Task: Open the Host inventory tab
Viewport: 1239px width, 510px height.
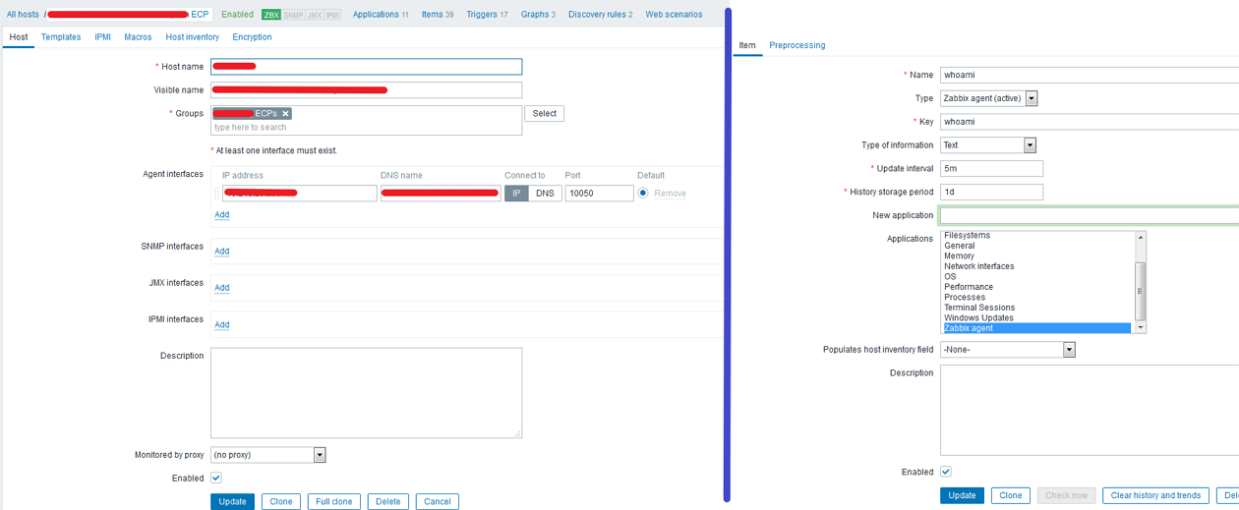Action: pyautogui.click(x=193, y=37)
